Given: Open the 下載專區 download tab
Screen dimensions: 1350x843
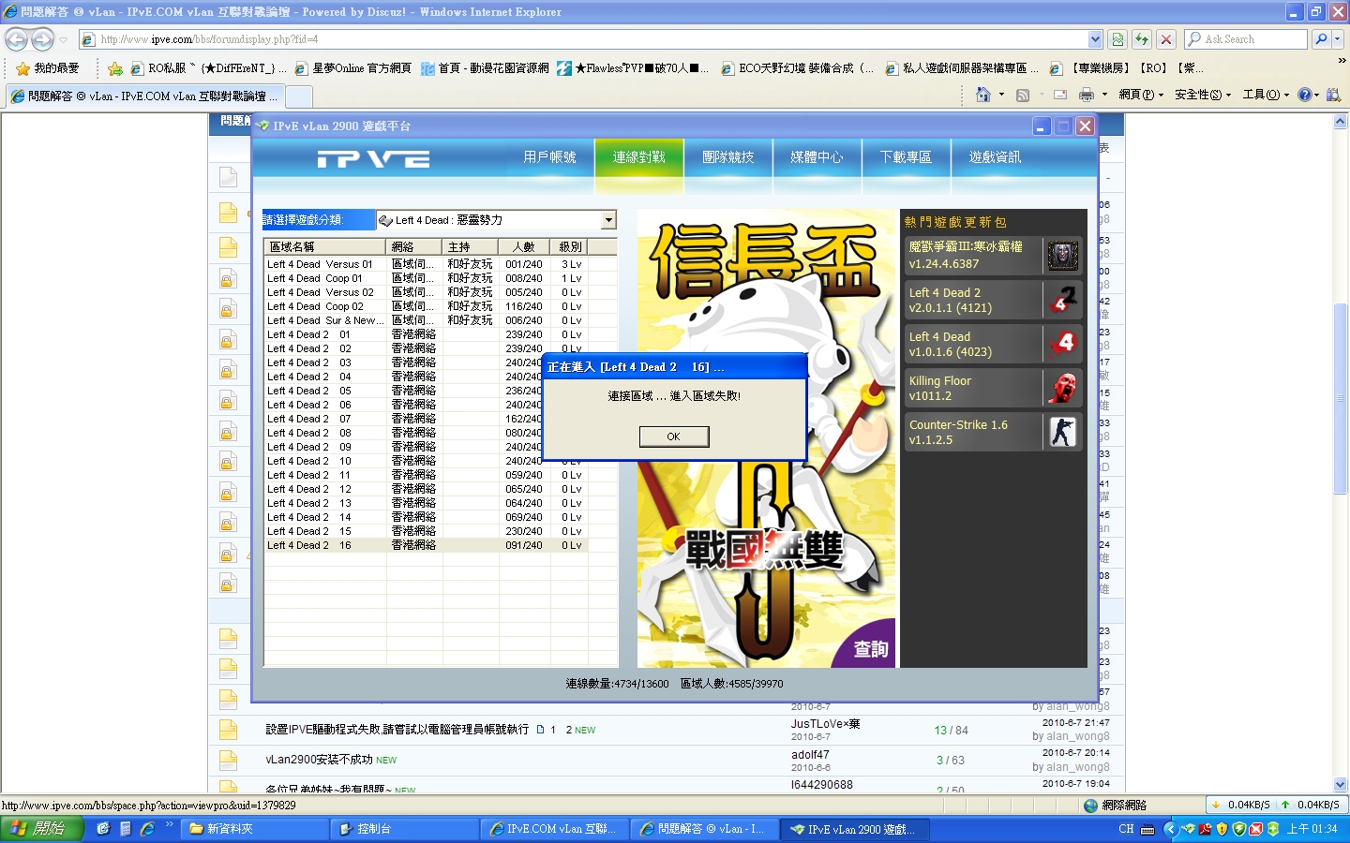Looking at the screenshot, I should pos(906,157).
